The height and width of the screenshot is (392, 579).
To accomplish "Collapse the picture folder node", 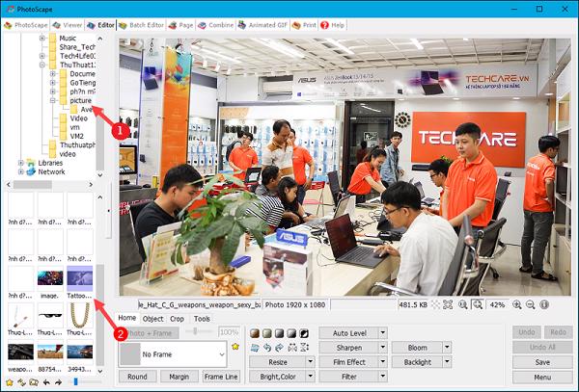I will pos(52,100).
